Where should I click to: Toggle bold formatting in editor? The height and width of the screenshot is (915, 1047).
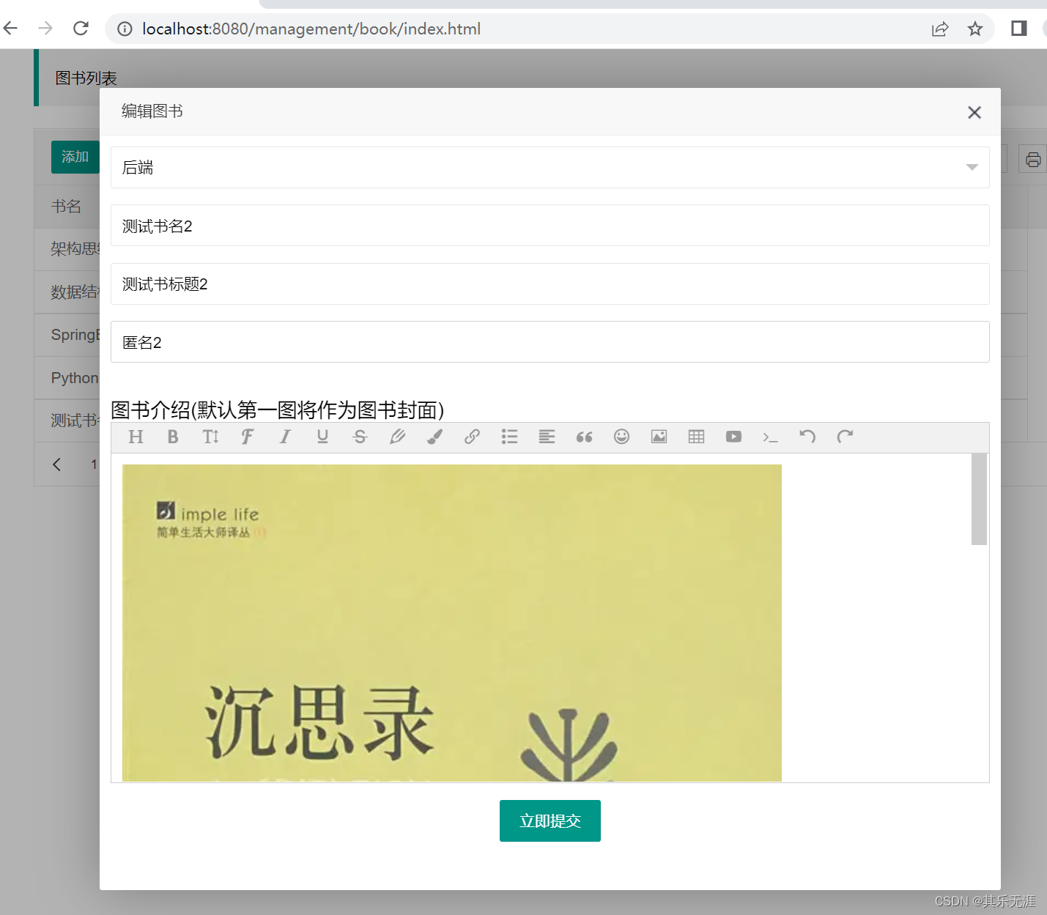[173, 437]
